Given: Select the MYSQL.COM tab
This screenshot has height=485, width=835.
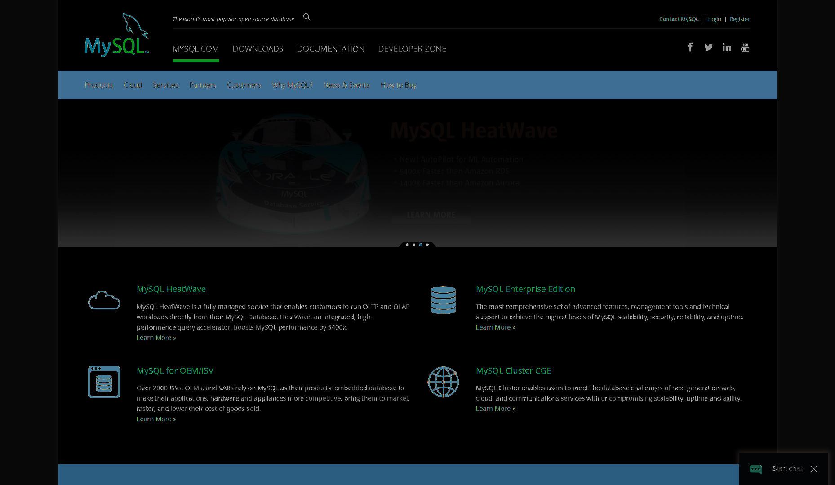Looking at the screenshot, I should click(x=195, y=48).
